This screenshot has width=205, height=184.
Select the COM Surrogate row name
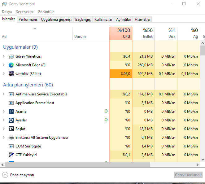pyautogui.click(x=28, y=146)
